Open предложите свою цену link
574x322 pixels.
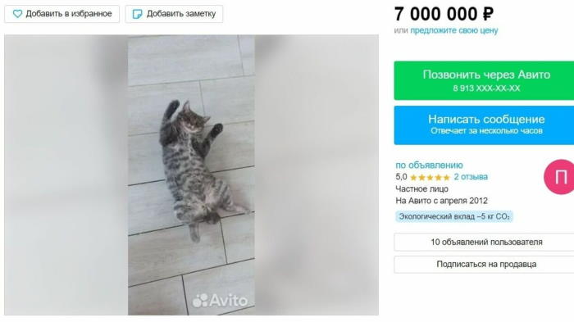[x=454, y=30]
